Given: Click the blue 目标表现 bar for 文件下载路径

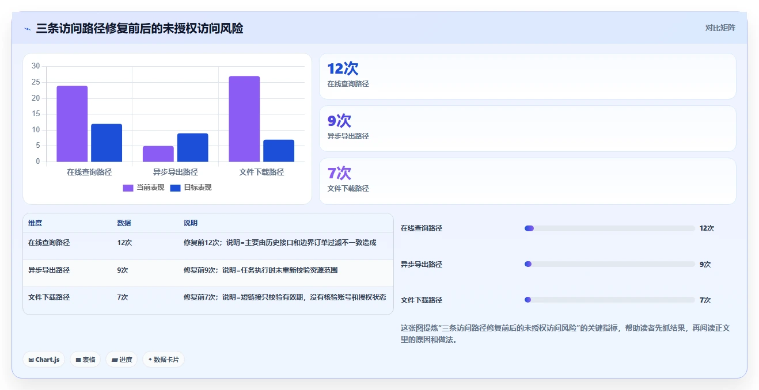Looking at the screenshot, I should [x=279, y=151].
